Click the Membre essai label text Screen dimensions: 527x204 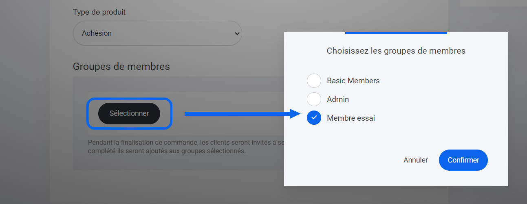pos(351,118)
